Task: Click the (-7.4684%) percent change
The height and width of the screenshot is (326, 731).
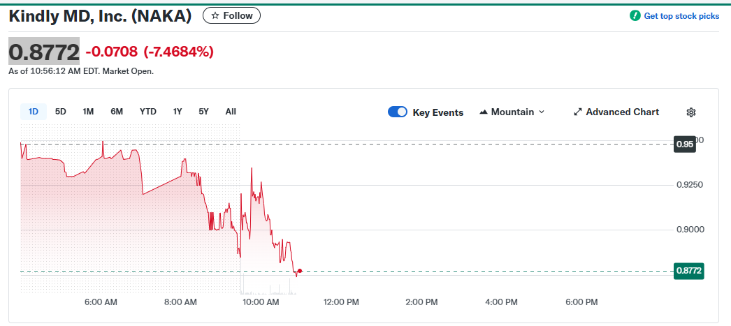Action: click(178, 52)
